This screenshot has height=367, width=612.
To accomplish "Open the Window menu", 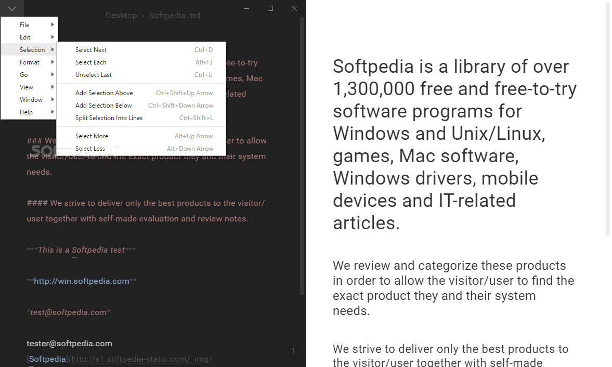I will tap(29, 99).
